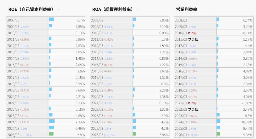Select ROA value 1.21% for 2013/03

pos(164,52)
